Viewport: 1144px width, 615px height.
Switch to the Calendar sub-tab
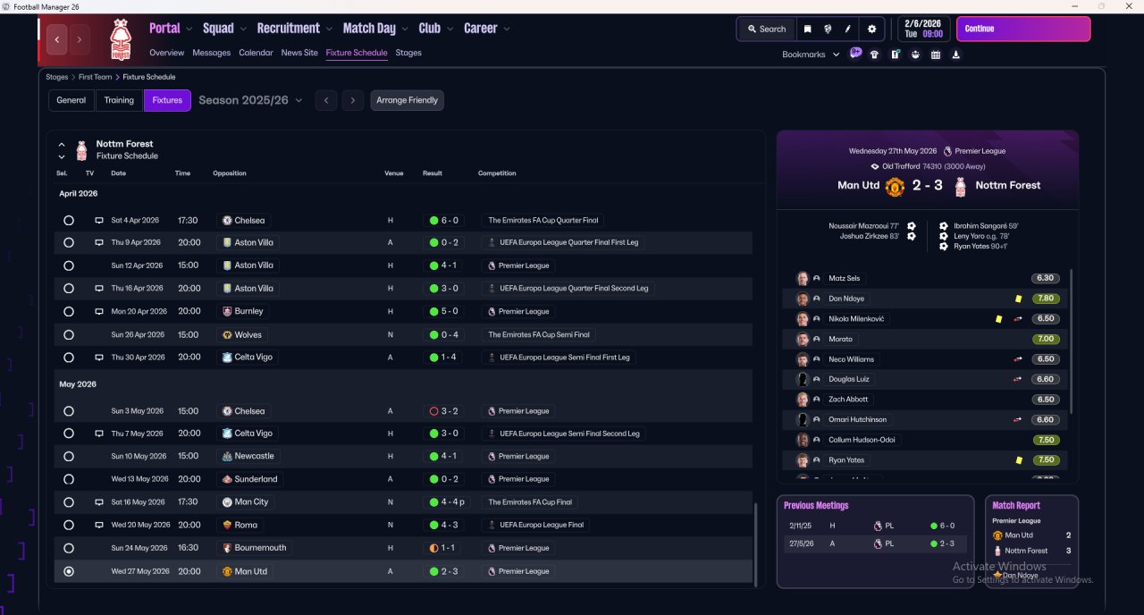tap(256, 53)
